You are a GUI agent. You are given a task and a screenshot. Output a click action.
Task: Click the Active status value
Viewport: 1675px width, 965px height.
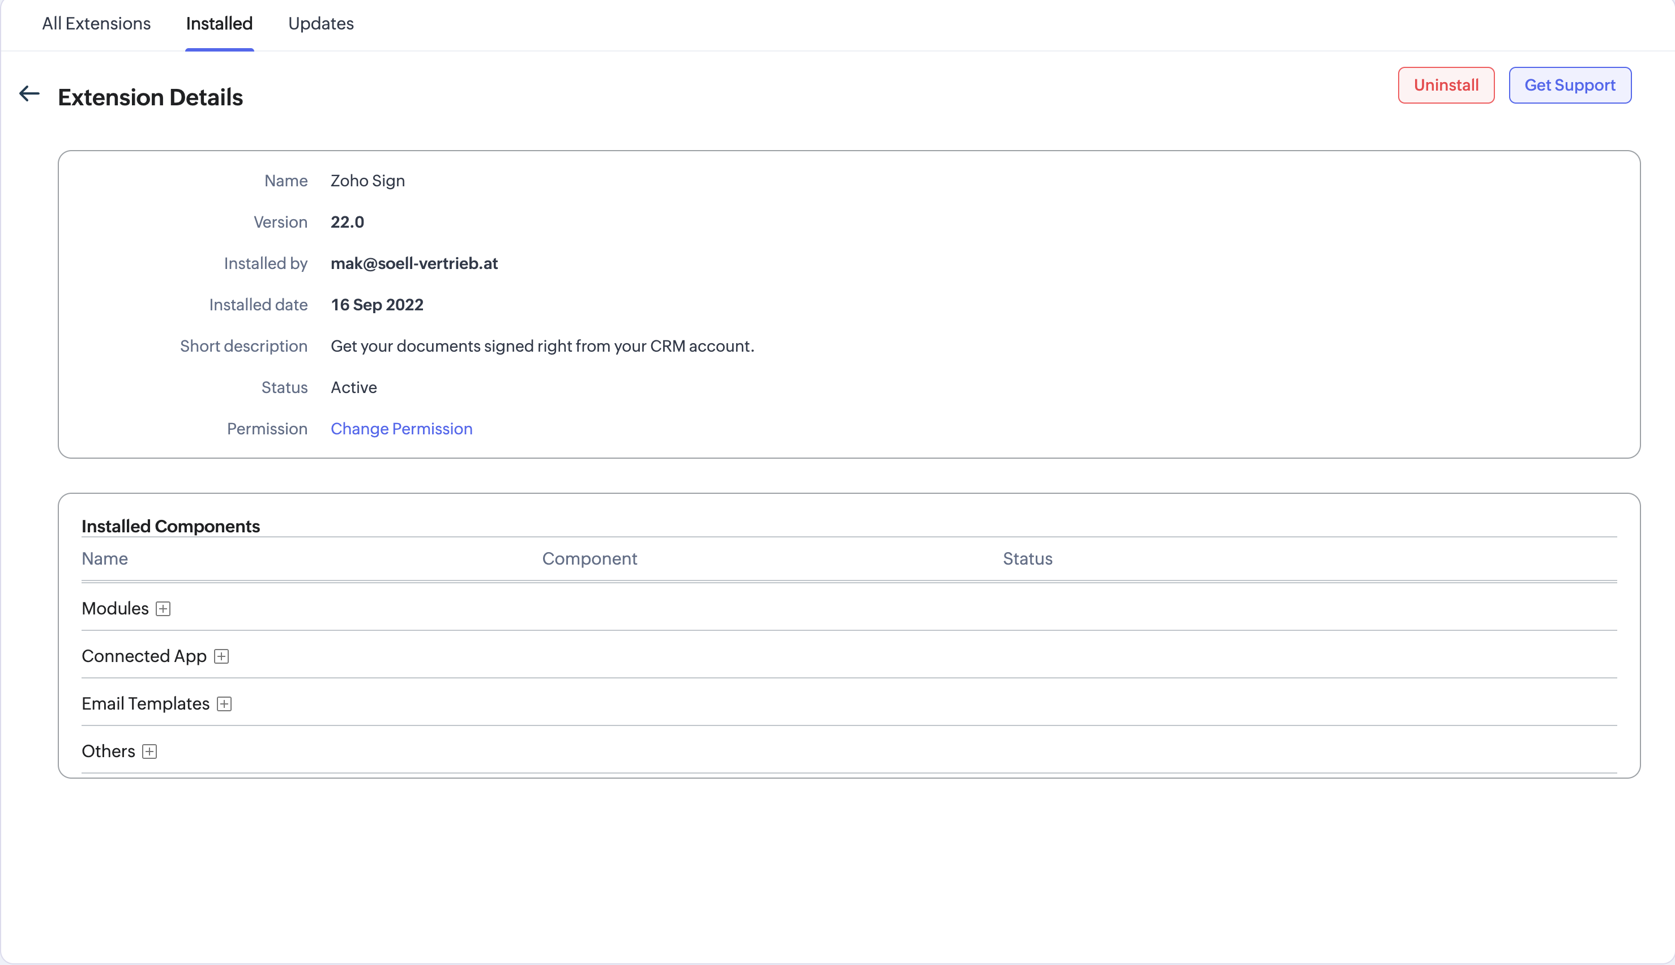coord(354,388)
